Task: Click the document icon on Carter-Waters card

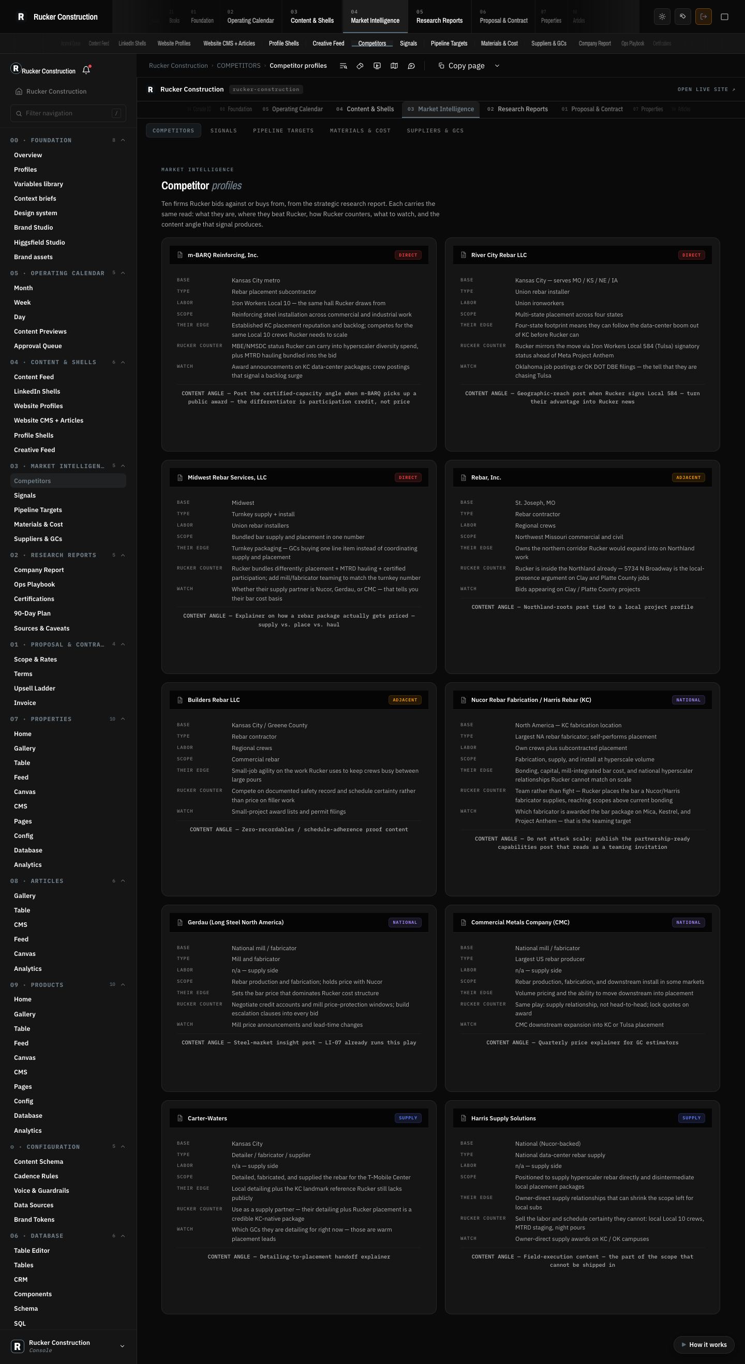Action: (180, 1118)
